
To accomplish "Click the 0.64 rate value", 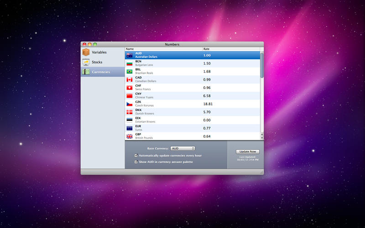I will click(x=207, y=136).
